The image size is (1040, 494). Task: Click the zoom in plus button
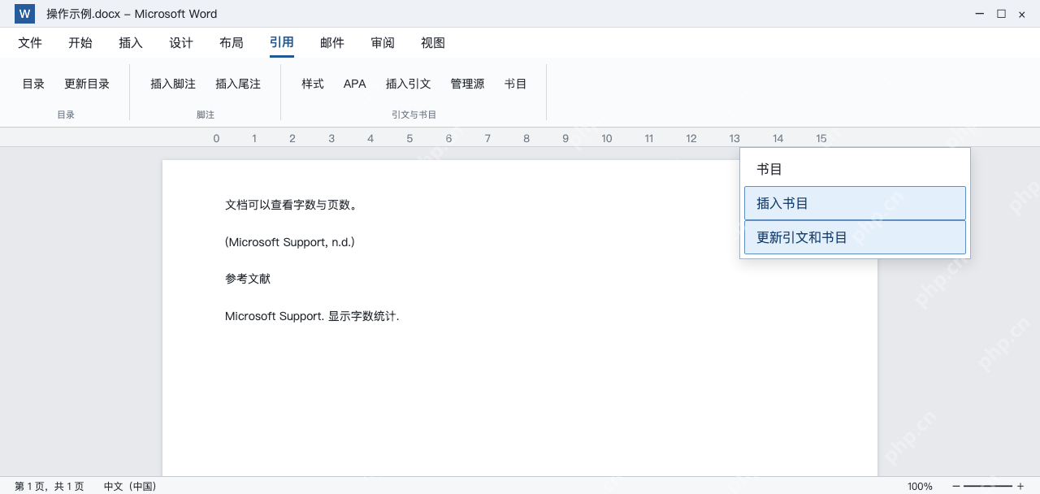[x=1020, y=486]
